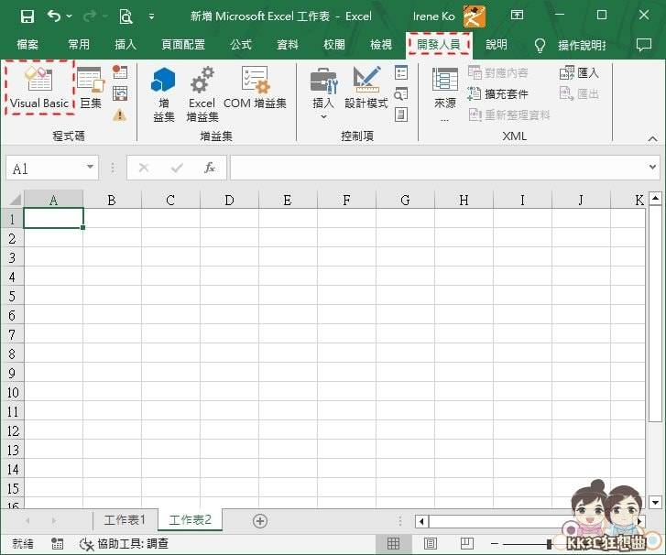Click the Print Preview icon
666x555 pixels.
pyautogui.click(x=126, y=16)
